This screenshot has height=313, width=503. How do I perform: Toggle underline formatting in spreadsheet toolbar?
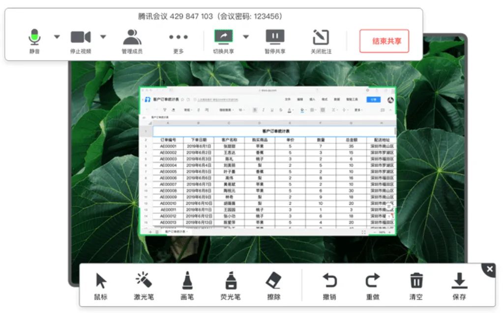(x=272, y=110)
